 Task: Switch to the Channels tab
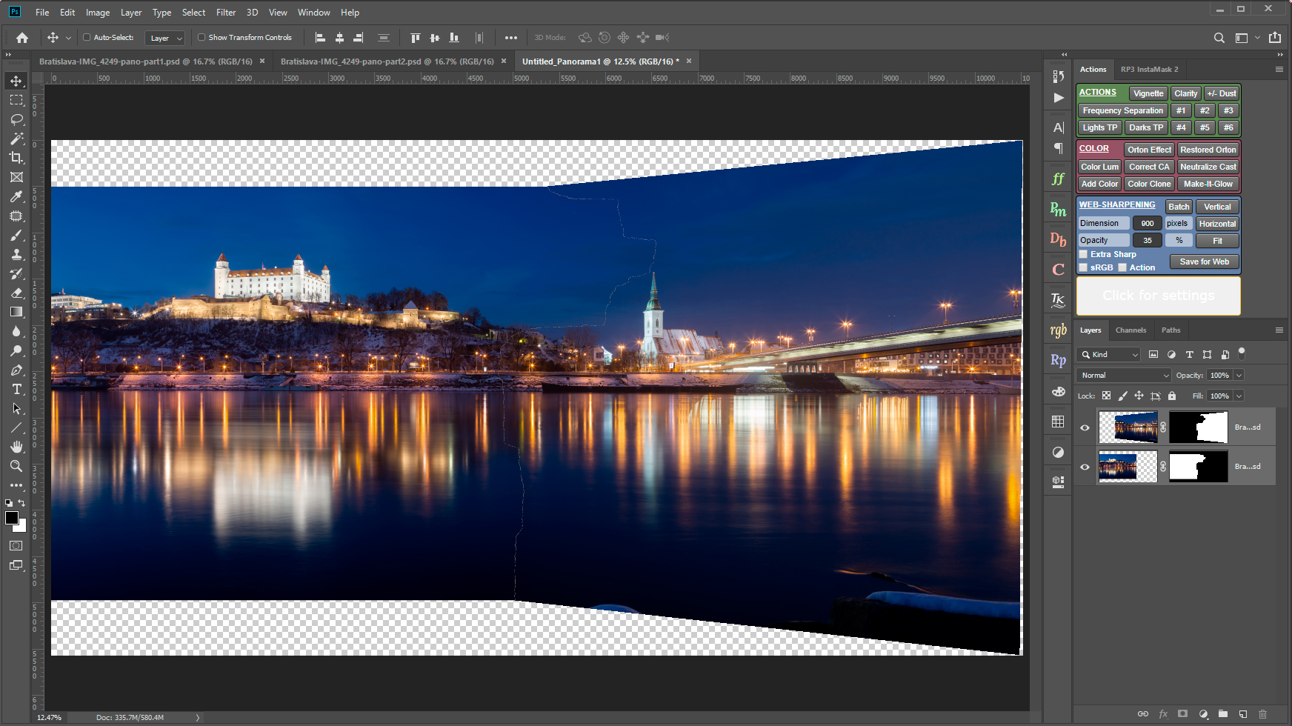1130,330
